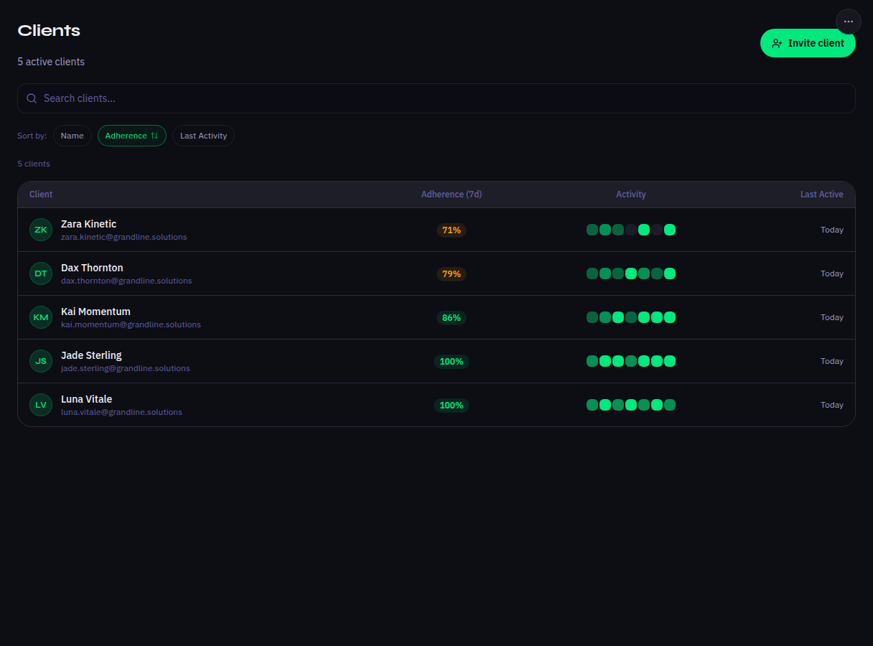
Task: Open Luna Vitale client name
Action: pos(86,399)
